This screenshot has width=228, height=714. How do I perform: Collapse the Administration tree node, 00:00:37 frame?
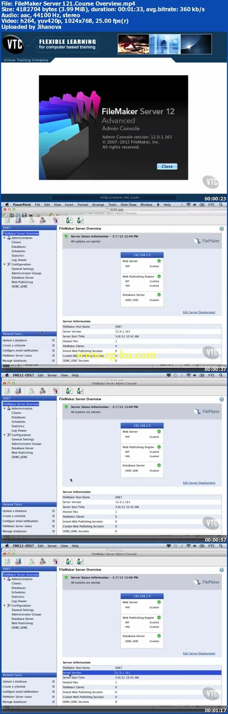click(x=4, y=238)
